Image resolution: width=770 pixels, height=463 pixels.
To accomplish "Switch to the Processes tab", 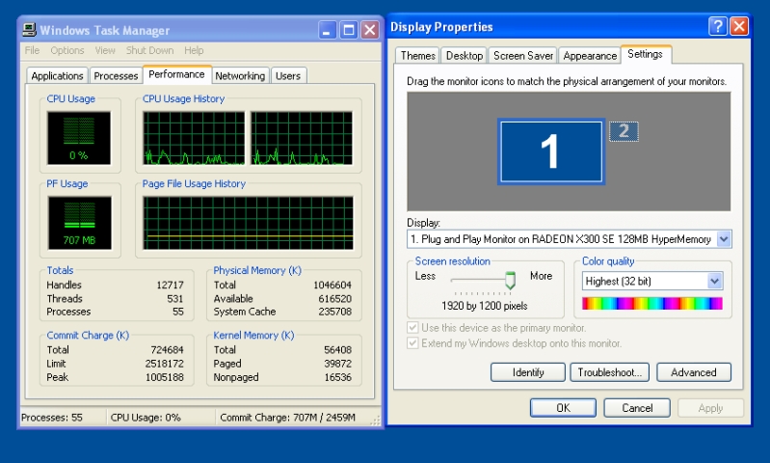I will coord(116,75).
